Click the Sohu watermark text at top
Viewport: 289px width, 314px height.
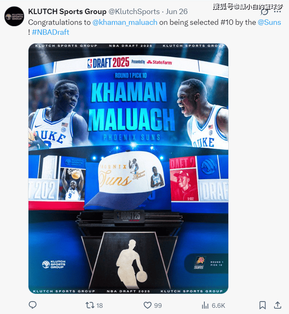tap(248, 7)
